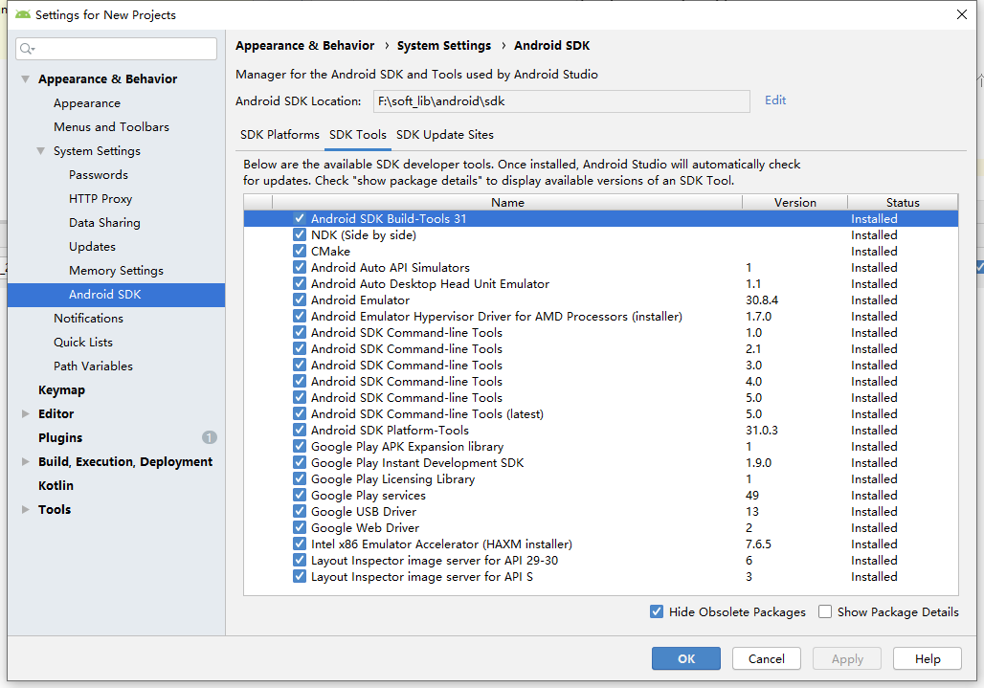The height and width of the screenshot is (688, 984).
Task: Expand the Tools settings node
Action: (x=25, y=509)
